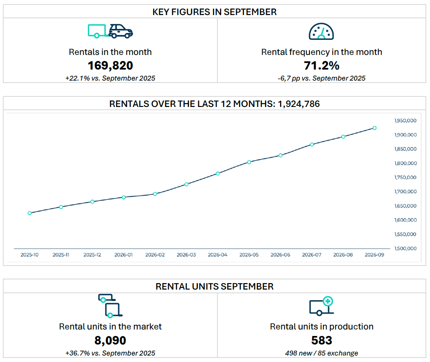Click the 1,900,000 y-axis label
Viewport: 430px width, 362px height.
coord(405,135)
